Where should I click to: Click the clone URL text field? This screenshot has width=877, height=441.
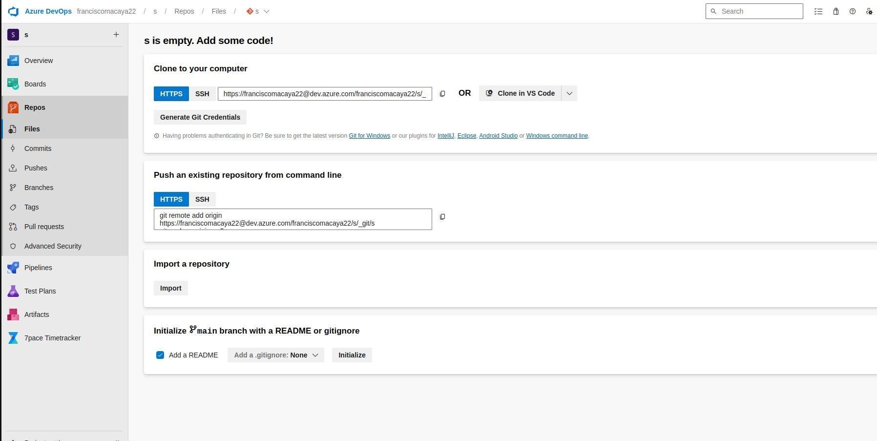[x=325, y=94]
